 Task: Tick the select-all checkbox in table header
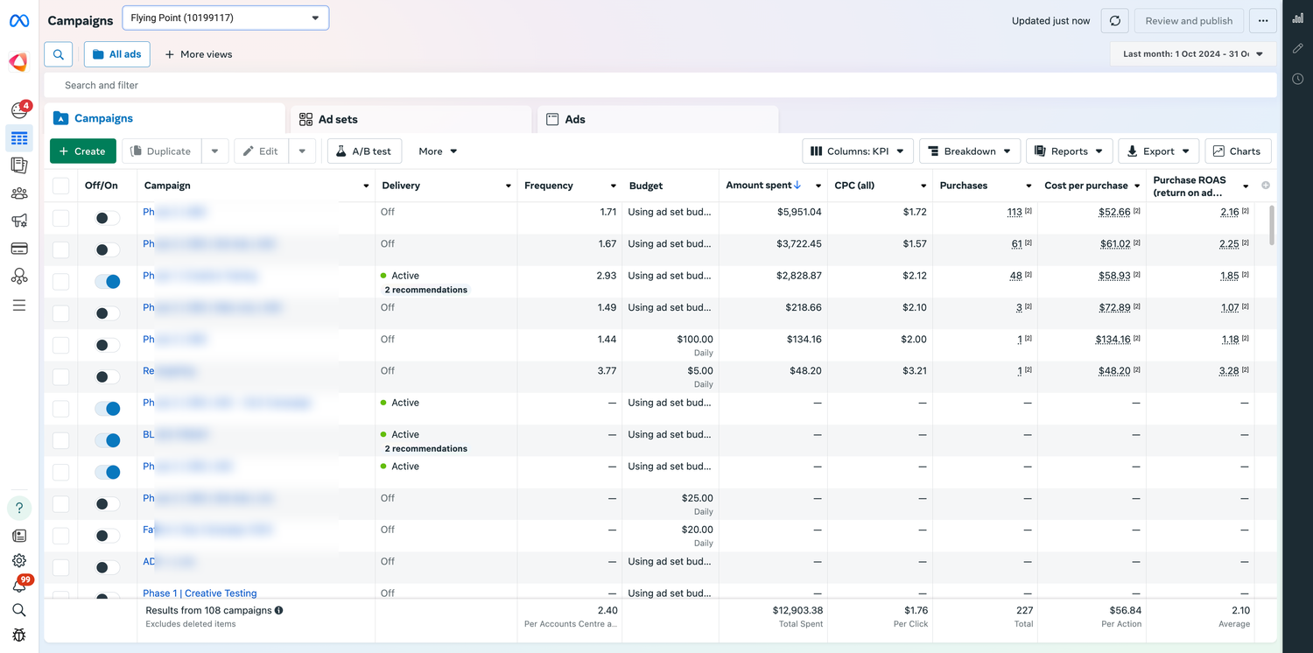[x=60, y=186]
